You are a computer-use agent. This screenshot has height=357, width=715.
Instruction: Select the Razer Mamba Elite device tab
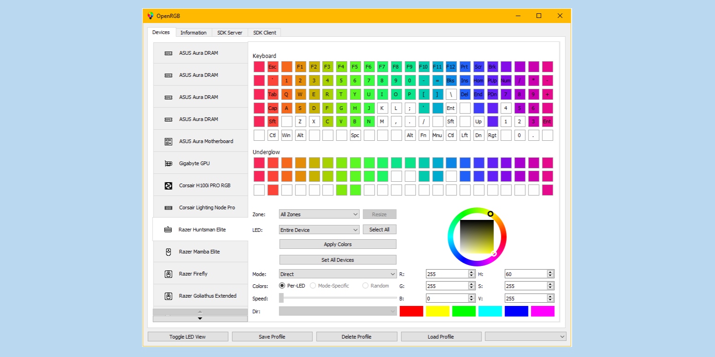click(200, 252)
